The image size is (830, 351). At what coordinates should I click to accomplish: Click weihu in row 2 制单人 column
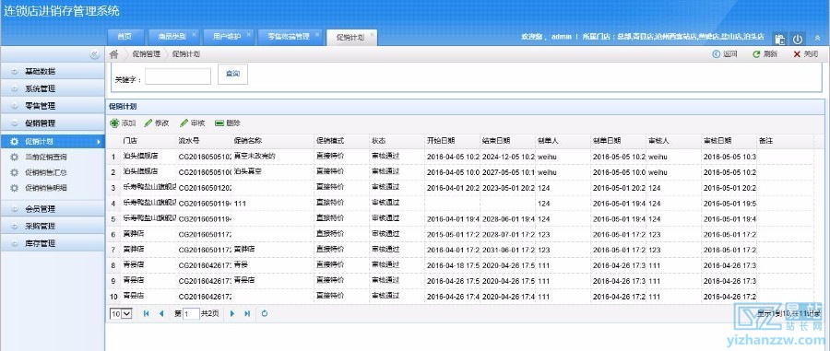(547, 171)
